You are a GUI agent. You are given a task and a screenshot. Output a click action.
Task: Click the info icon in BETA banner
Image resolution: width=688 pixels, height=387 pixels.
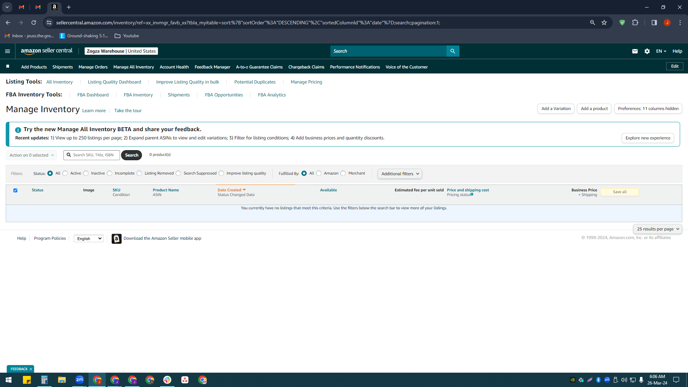[18, 130]
